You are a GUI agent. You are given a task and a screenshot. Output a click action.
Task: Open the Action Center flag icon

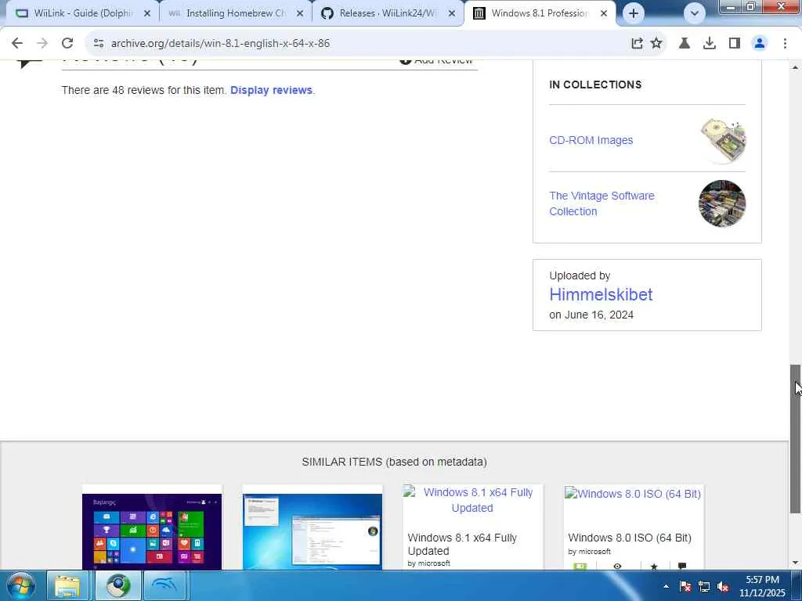pos(685,587)
